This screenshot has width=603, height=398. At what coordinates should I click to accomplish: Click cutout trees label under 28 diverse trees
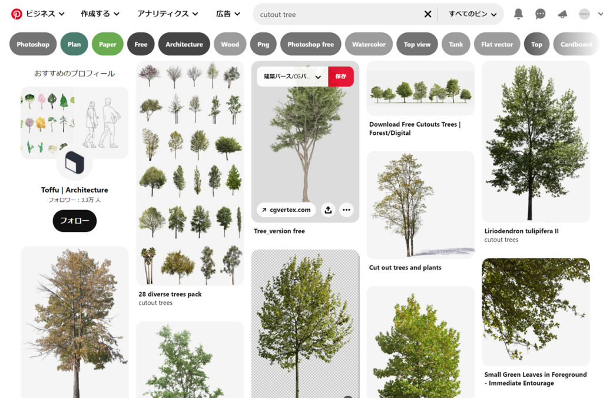click(155, 303)
